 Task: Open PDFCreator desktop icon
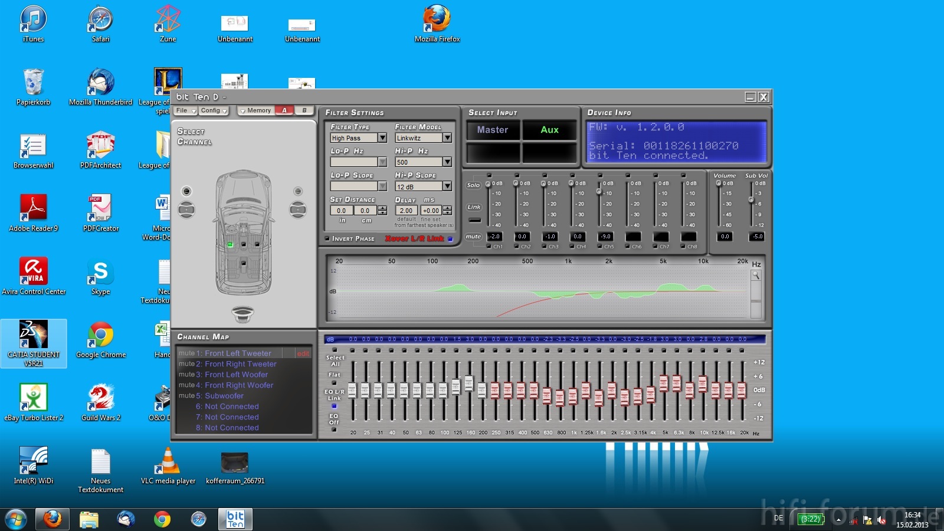point(101,213)
